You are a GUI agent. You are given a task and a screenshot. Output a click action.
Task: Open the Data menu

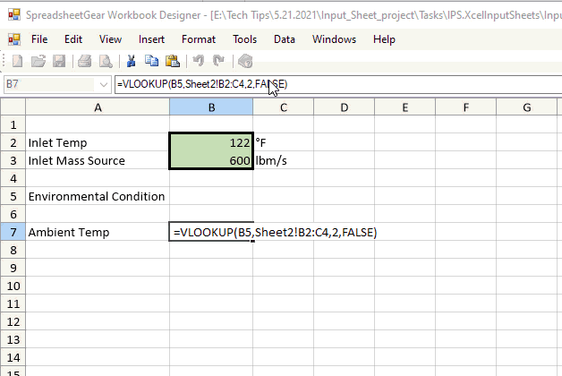285,39
